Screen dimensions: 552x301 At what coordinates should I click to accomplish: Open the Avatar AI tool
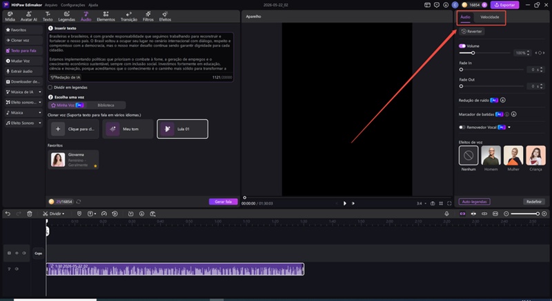click(x=28, y=17)
